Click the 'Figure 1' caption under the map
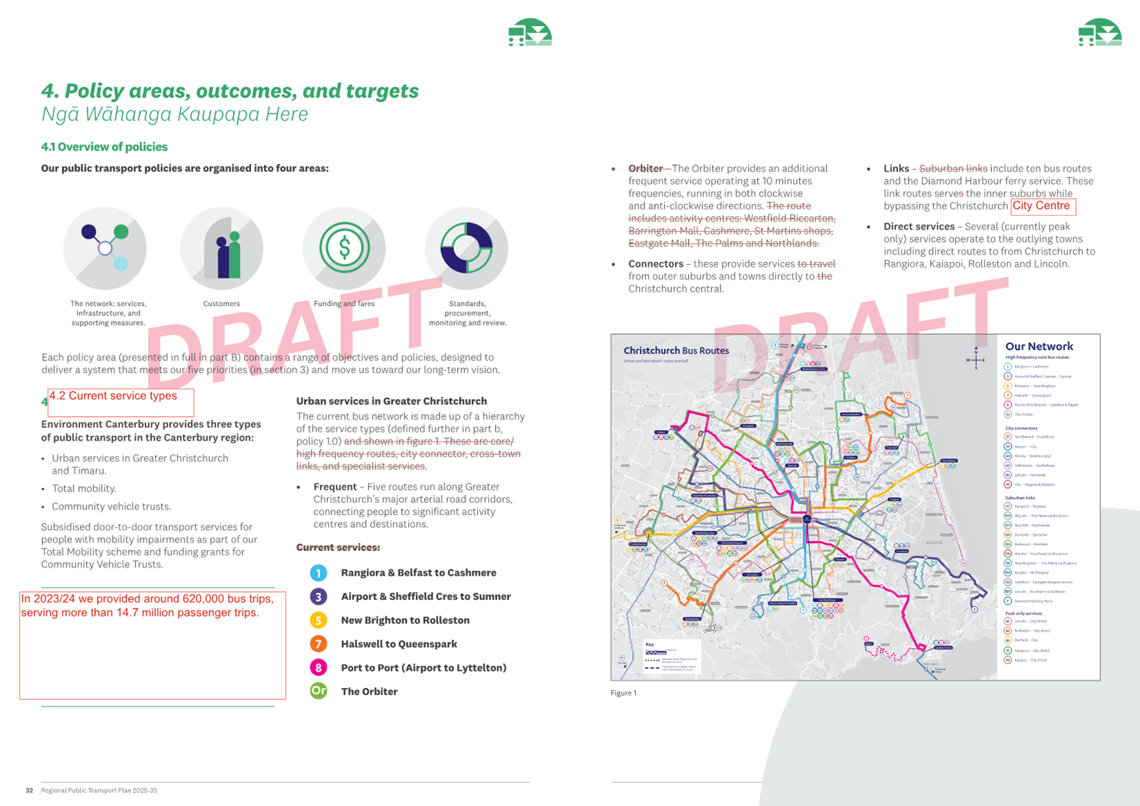Screen dimensions: 1140x806 coord(623,693)
